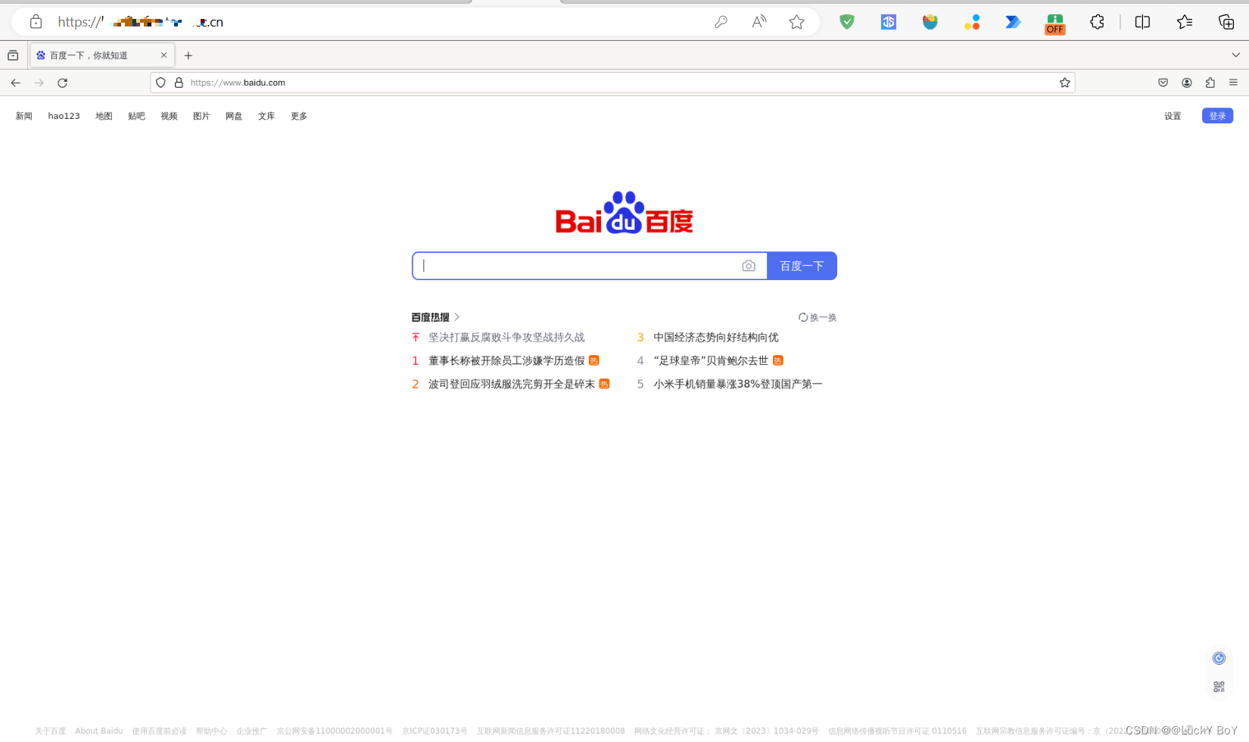
Task: Open the 文库 link
Action: point(266,116)
